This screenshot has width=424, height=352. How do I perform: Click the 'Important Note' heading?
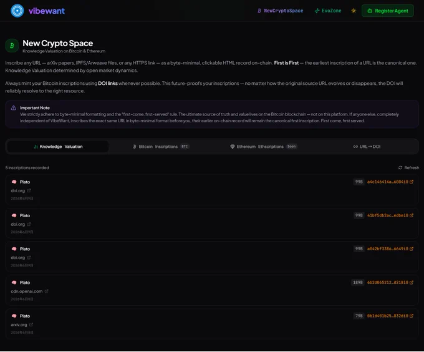[x=35, y=108]
